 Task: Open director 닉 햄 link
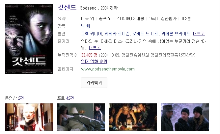point(85,26)
